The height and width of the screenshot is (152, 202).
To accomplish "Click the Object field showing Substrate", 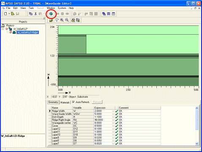I will 88,97.
